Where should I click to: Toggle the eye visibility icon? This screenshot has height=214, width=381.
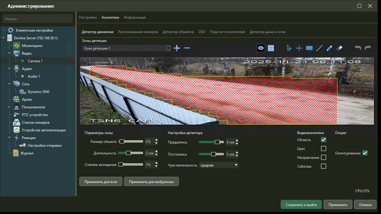click(x=261, y=48)
